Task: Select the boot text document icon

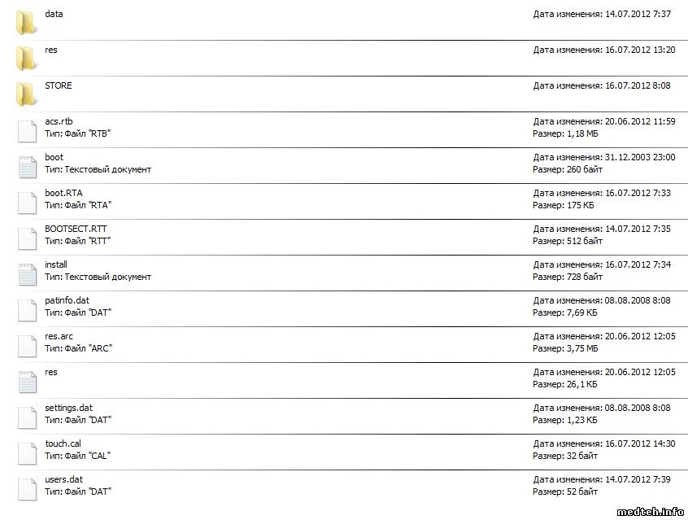Action: pyautogui.click(x=28, y=165)
